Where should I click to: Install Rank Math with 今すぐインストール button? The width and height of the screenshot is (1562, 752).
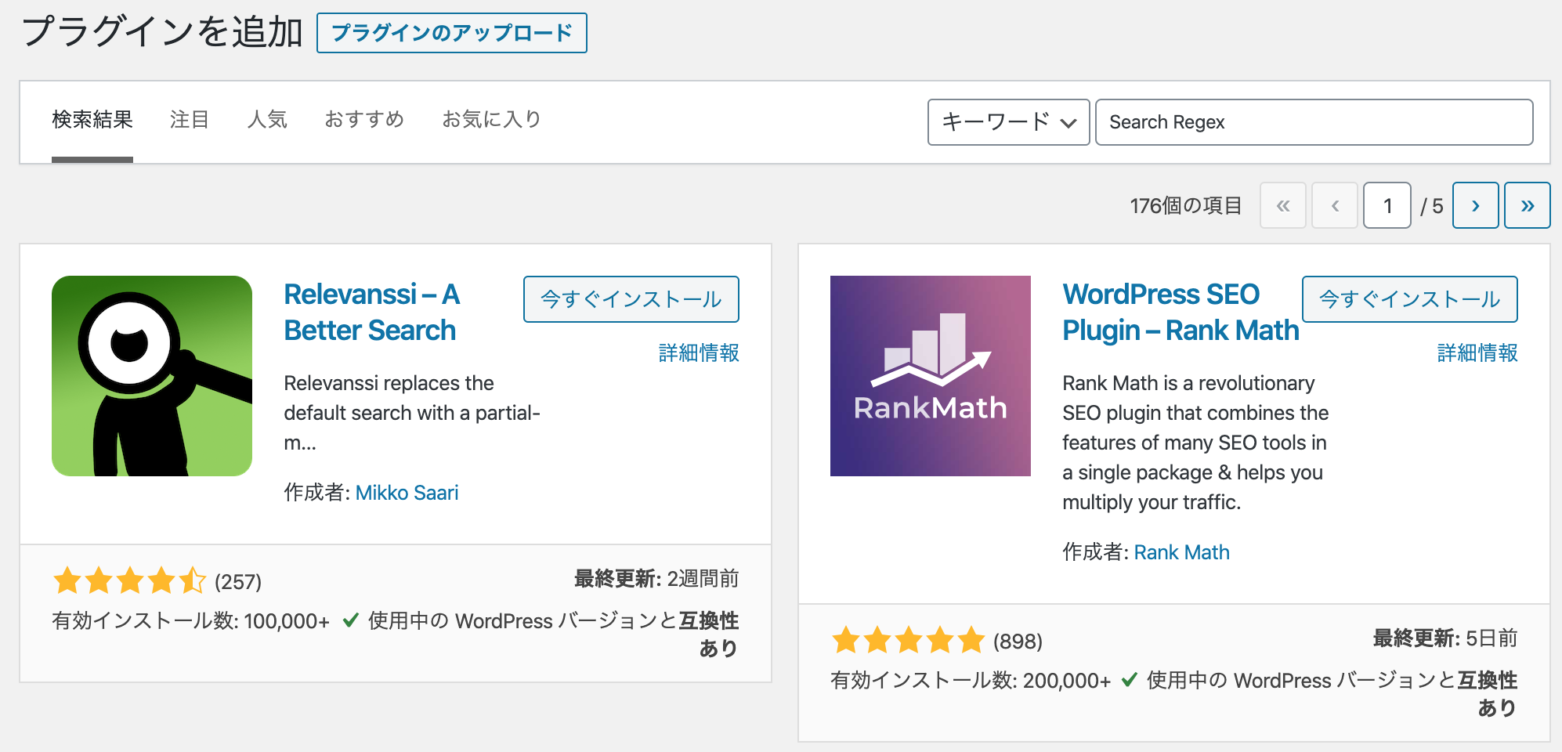click(x=1410, y=299)
